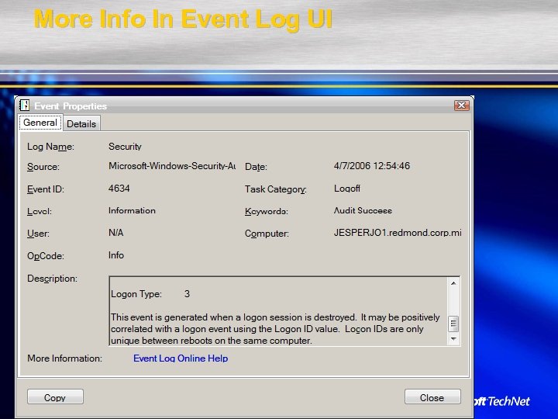Select the Event ID value 4634
The width and height of the screenshot is (558, 419).
pos(119,188)
